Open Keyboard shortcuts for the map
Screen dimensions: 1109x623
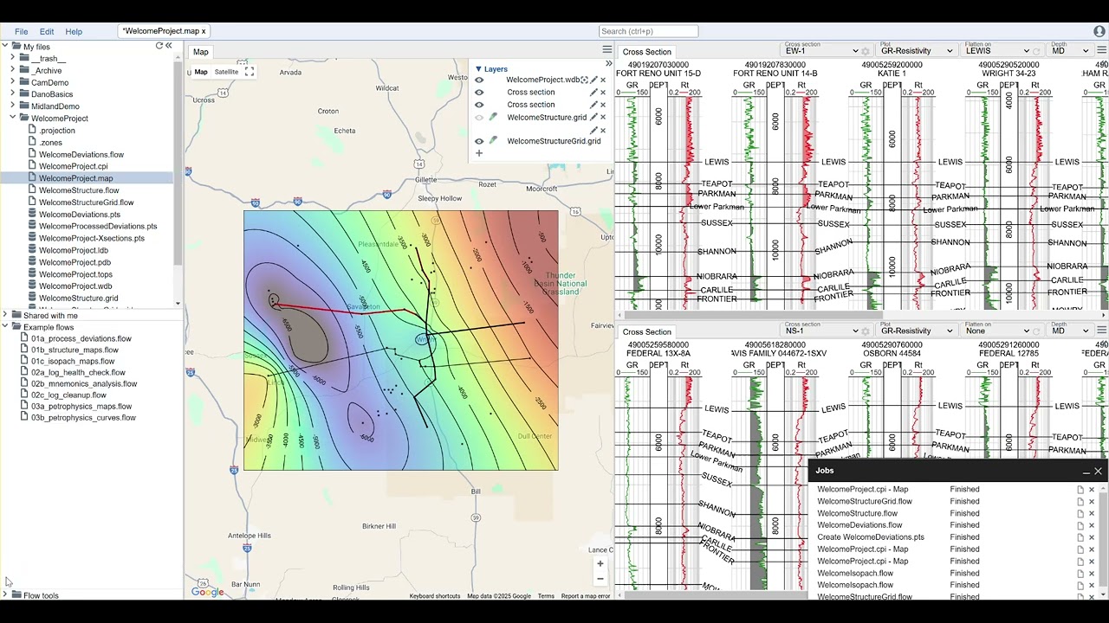click(x=435, y=596)
